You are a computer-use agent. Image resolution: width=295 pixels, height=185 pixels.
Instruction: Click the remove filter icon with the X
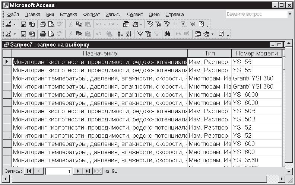(192, 24)
